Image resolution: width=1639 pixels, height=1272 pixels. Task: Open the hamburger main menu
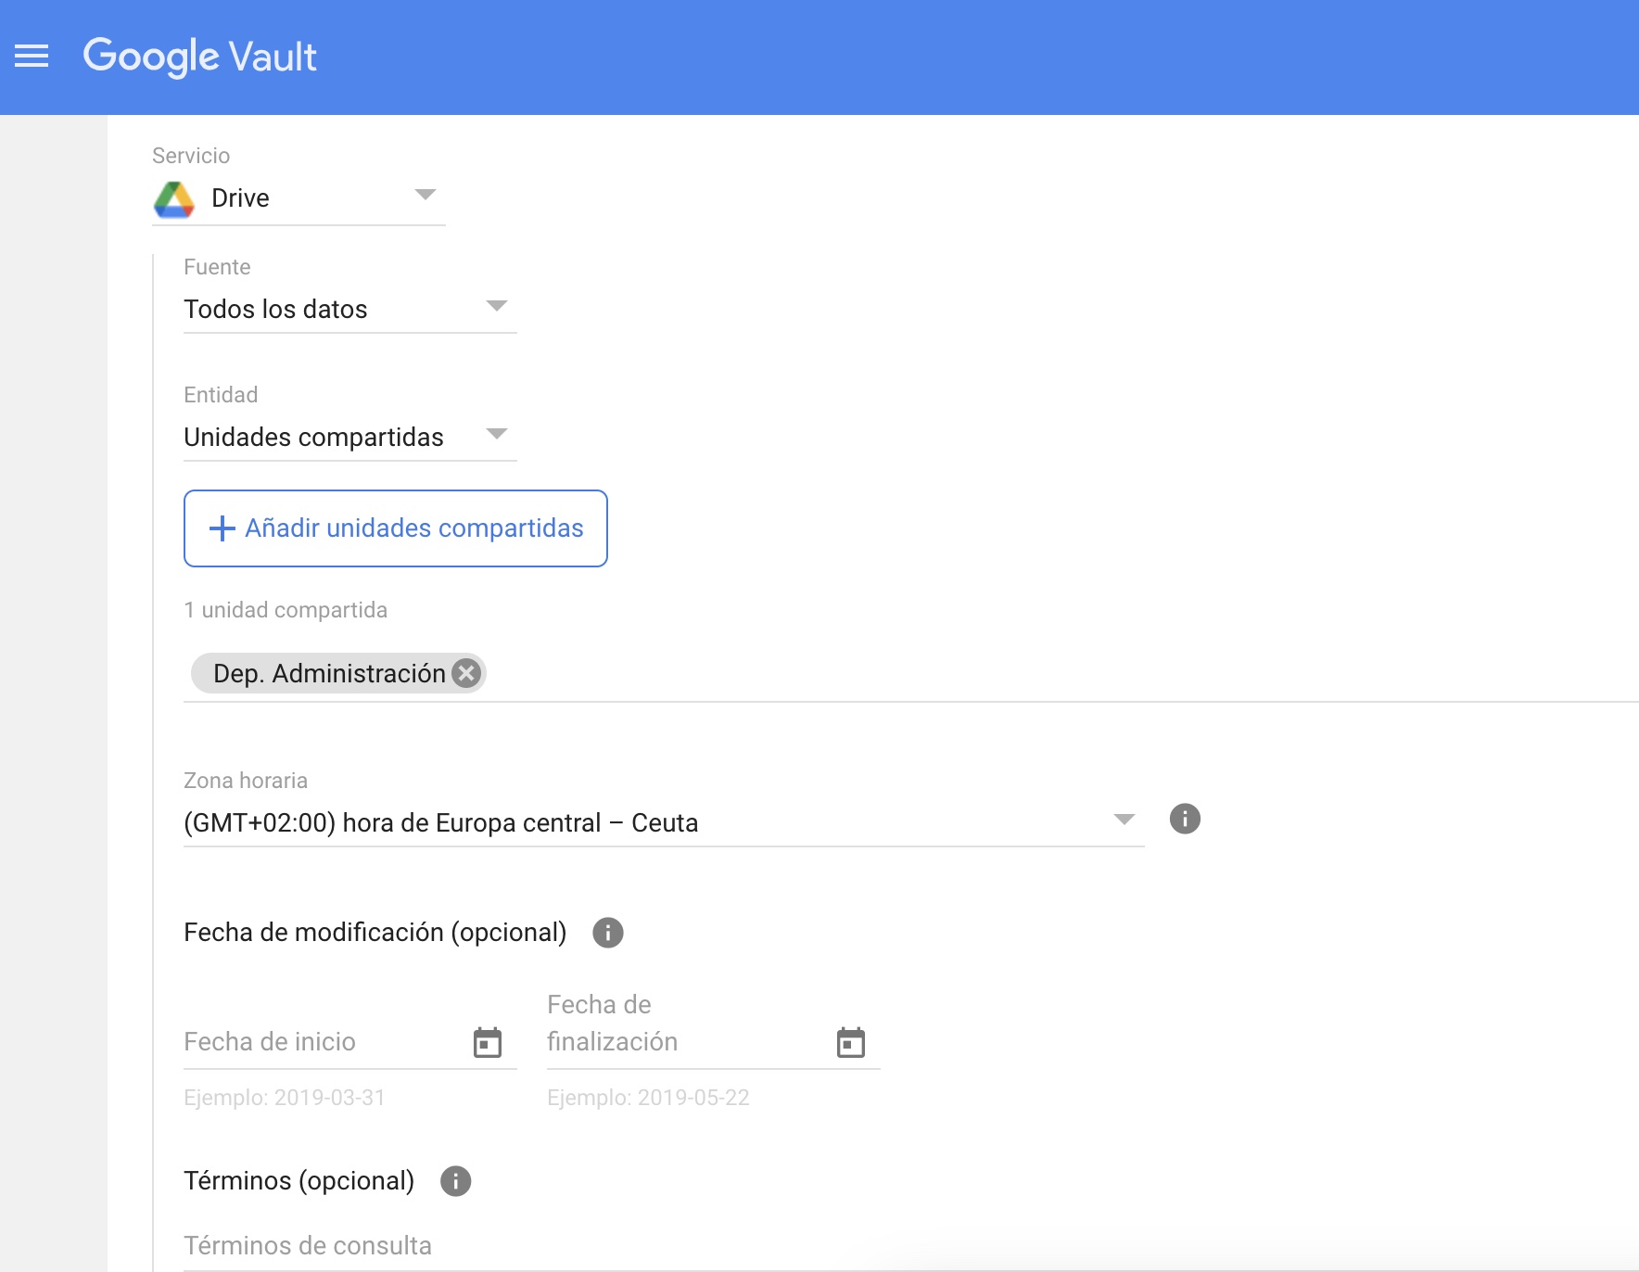point(32,57)
